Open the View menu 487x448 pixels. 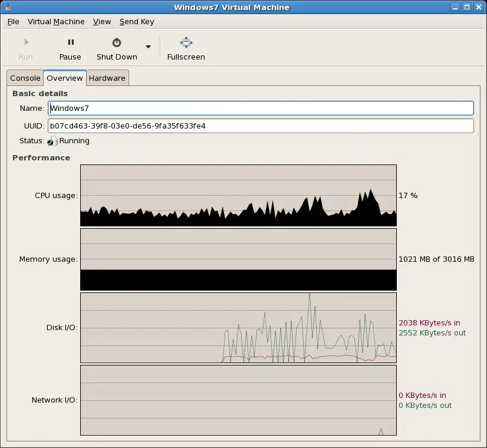pyautogui.click(x=102, y=22)
